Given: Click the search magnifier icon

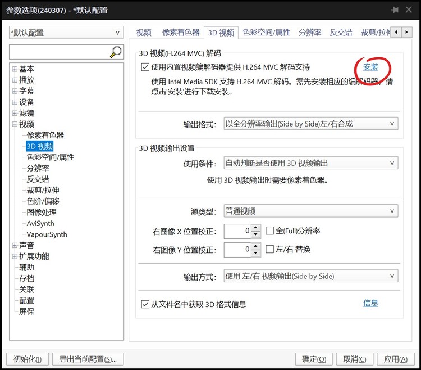Looking at the screenshot, I should coord(116,52).
